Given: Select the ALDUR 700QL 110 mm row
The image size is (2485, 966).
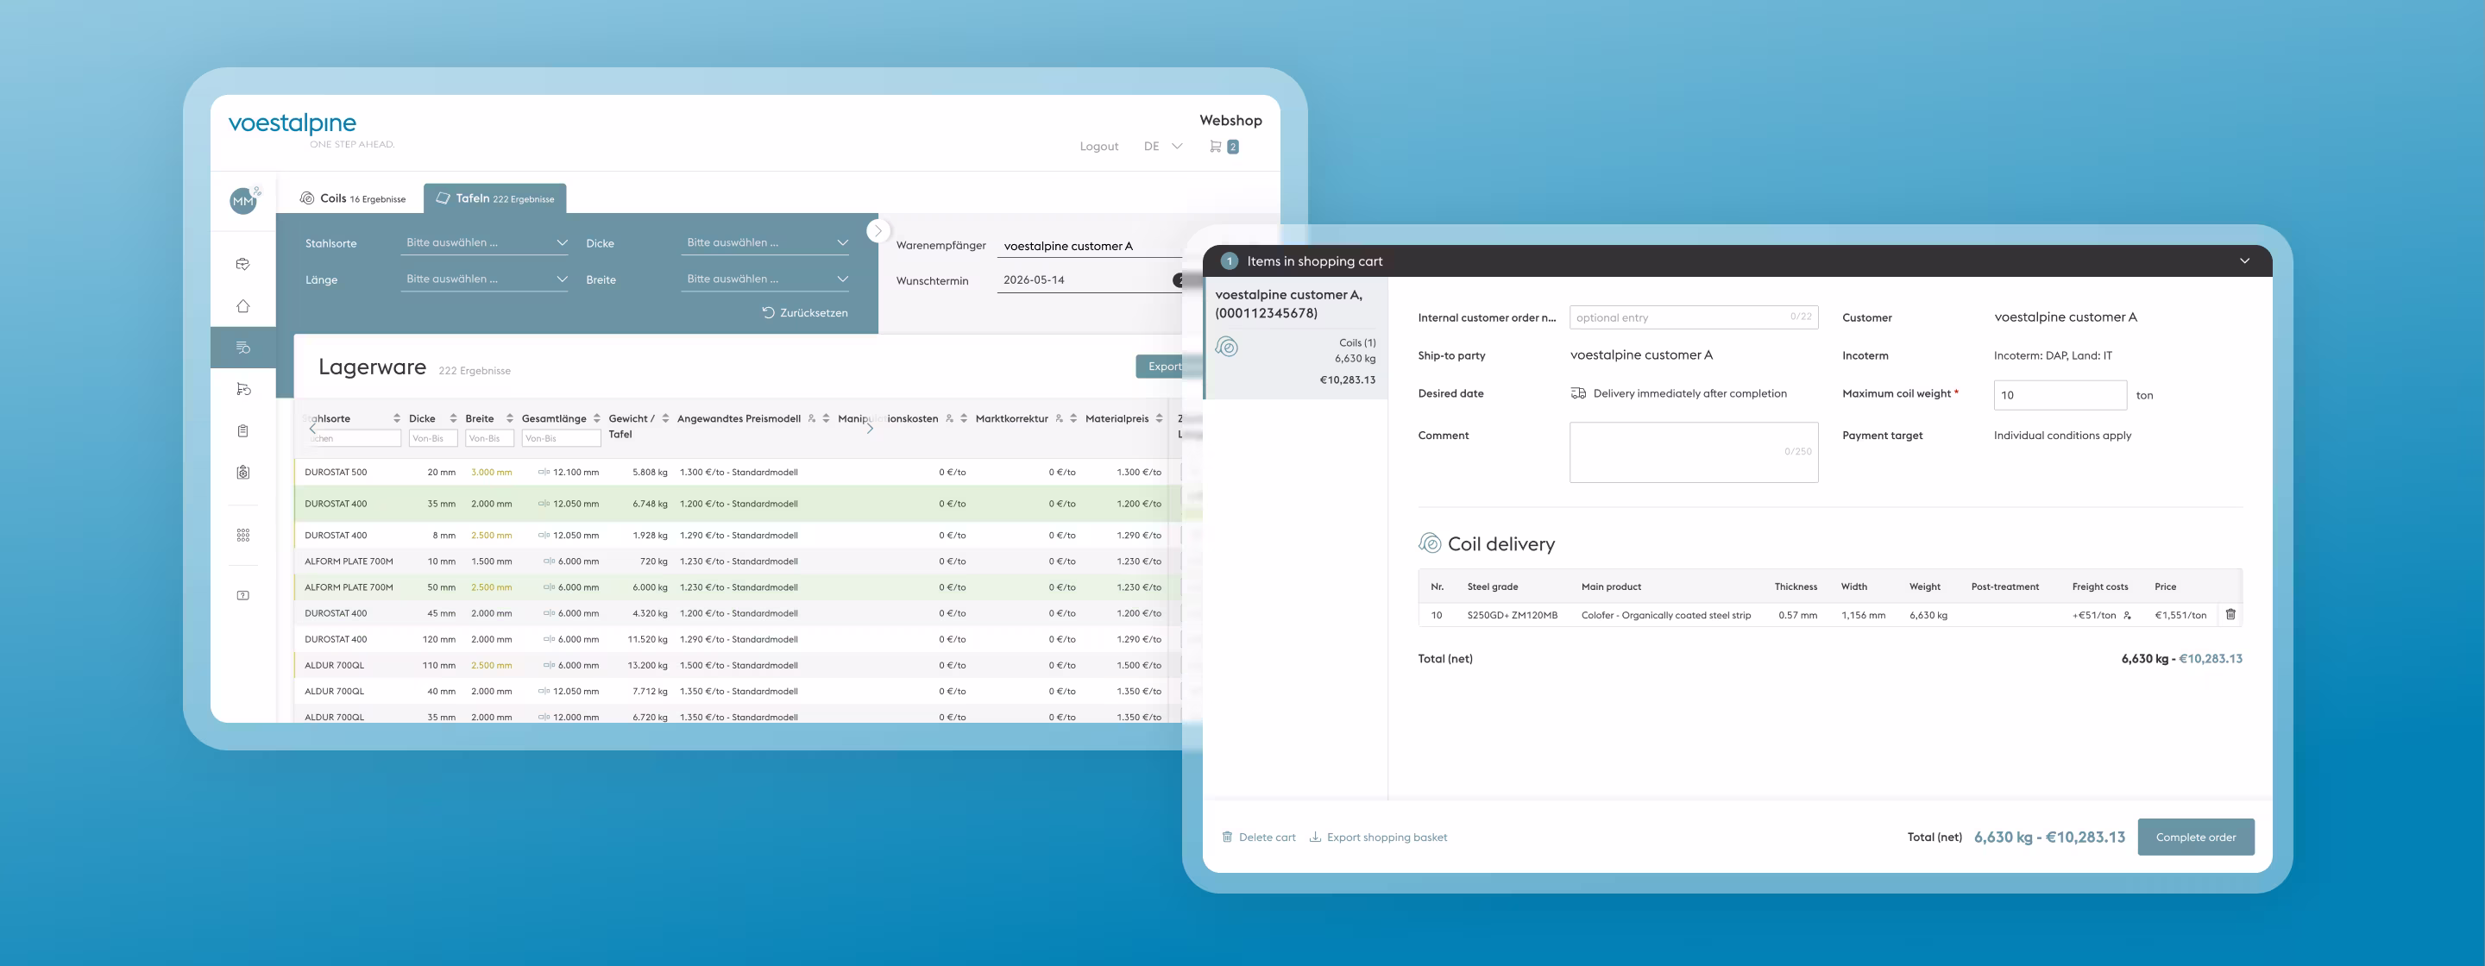Looking at the screenshot, I should pyautogui.click(x=738, y=665).
